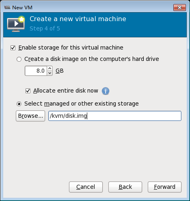The width and height of the screenshot is (190, 201).
Task: Decrease disk size with down arrow
Action: 50,73
